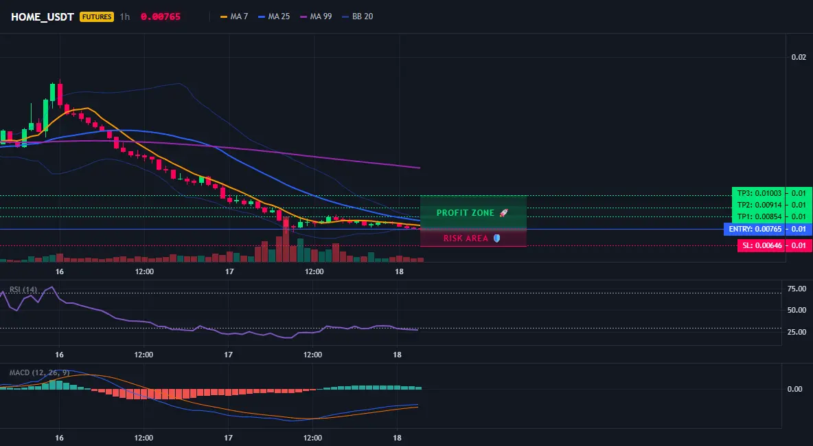Toggle the MA 25 legend indicator
The width and height of the screenshot is (813, 446).
(274, 16)
